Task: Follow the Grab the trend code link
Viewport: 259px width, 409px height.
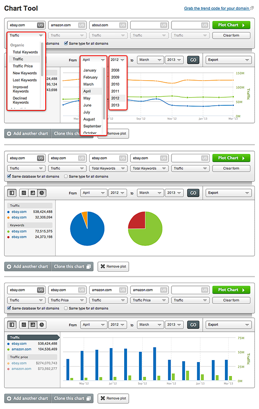Action: click(x=217, y=8)
